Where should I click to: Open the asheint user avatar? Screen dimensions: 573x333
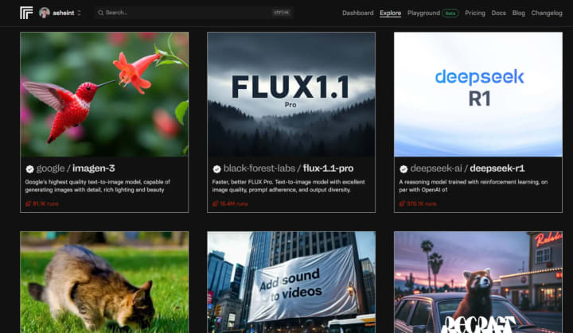coord(45,13)
